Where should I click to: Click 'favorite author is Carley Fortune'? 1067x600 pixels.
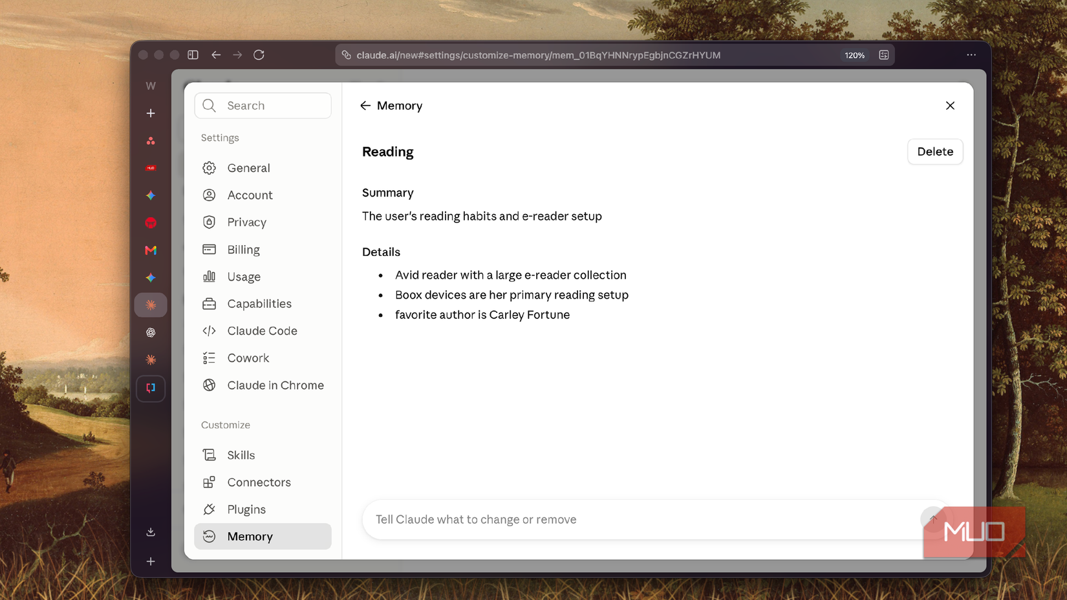click(x=482, y=315)
